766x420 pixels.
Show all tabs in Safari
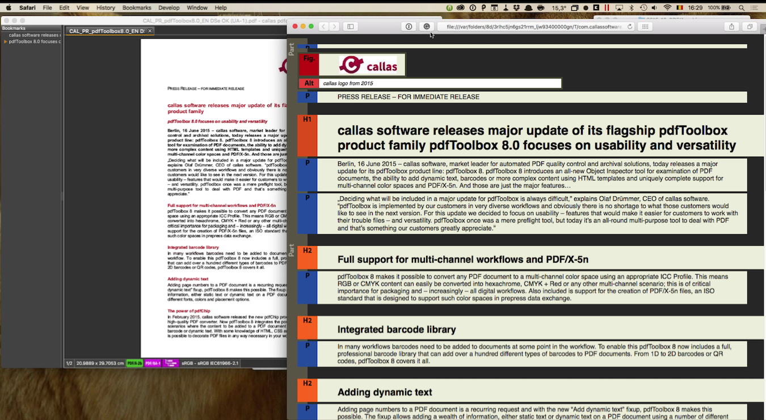coord(750,27)
